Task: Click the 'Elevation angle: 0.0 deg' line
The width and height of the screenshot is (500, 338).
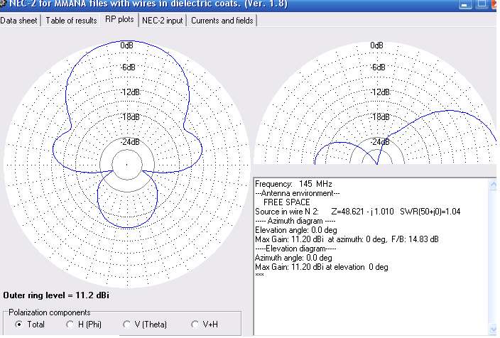Action: [296, 230]
